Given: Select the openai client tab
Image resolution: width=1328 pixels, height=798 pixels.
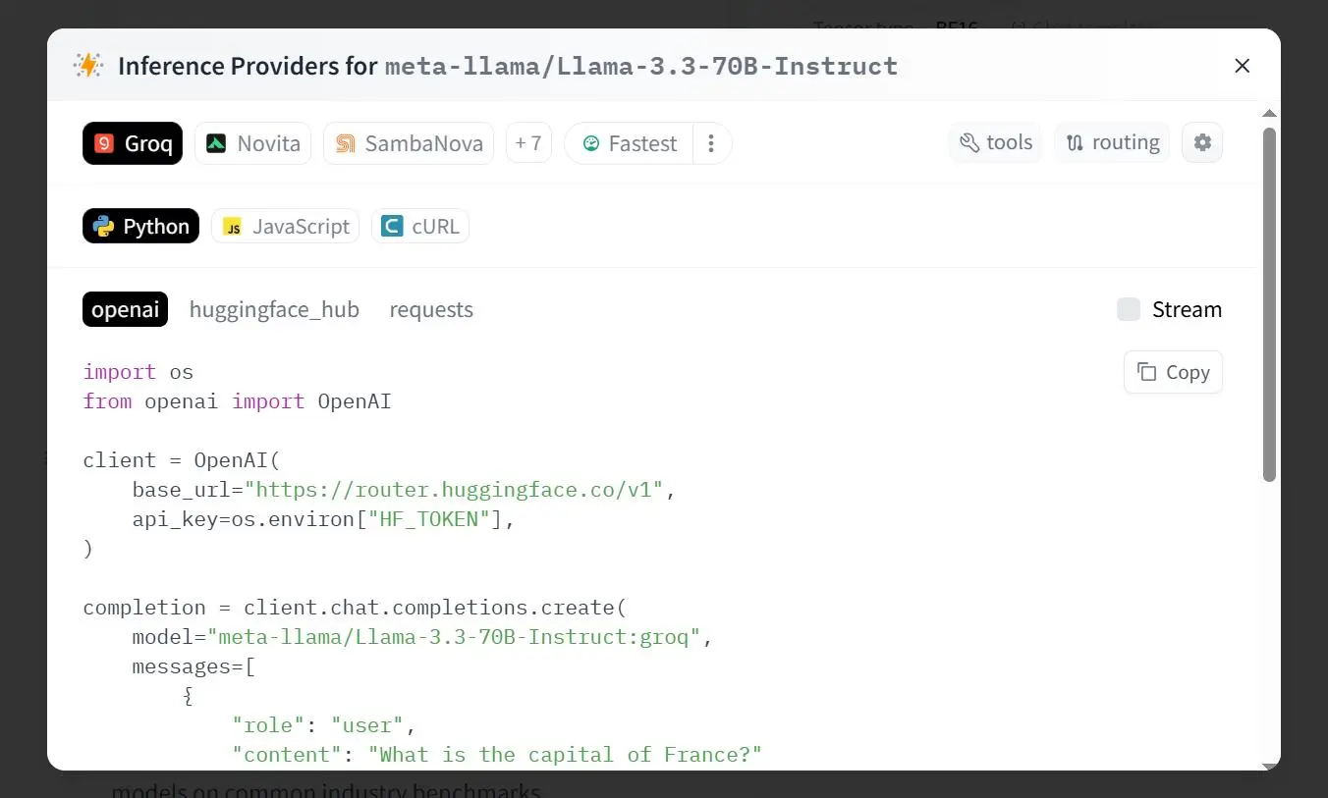Looking at the screenshot, I should point(125,309).
